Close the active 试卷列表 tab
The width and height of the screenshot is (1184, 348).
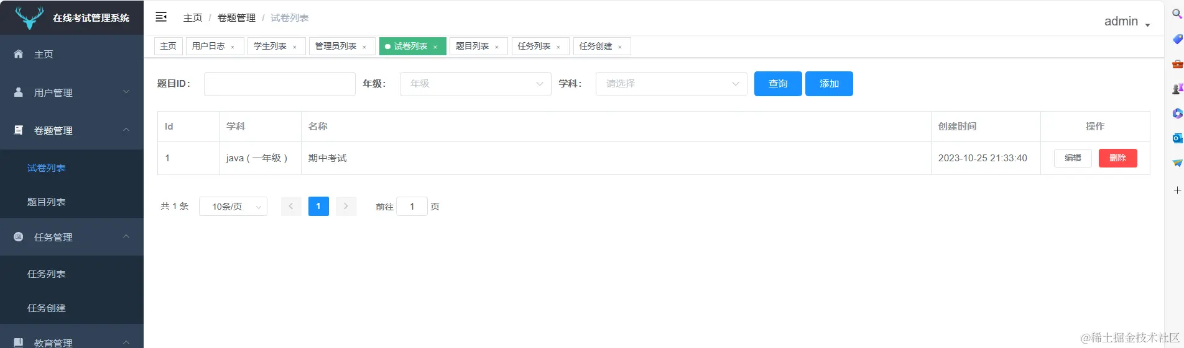(435, 47)
